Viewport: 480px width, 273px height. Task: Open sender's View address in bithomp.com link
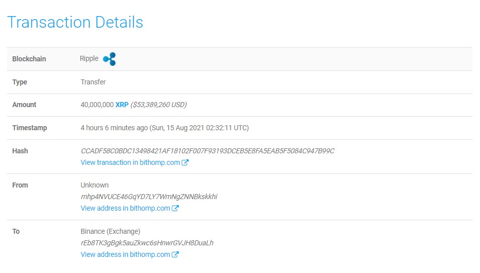[125, 208]
